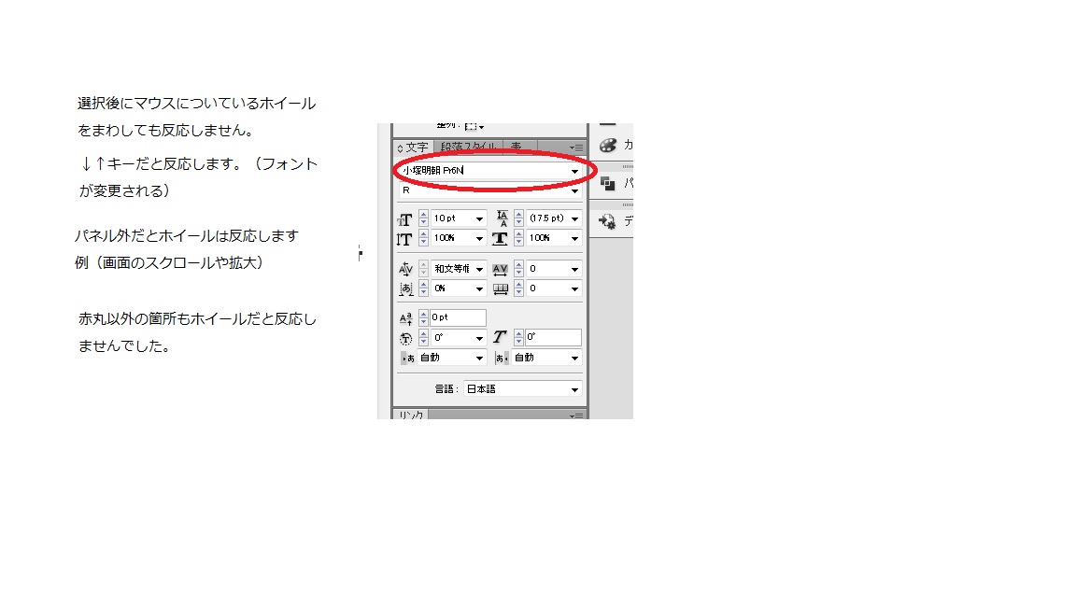
Task: Increase leading with stepper up arrow
Action: pos(518,215)
